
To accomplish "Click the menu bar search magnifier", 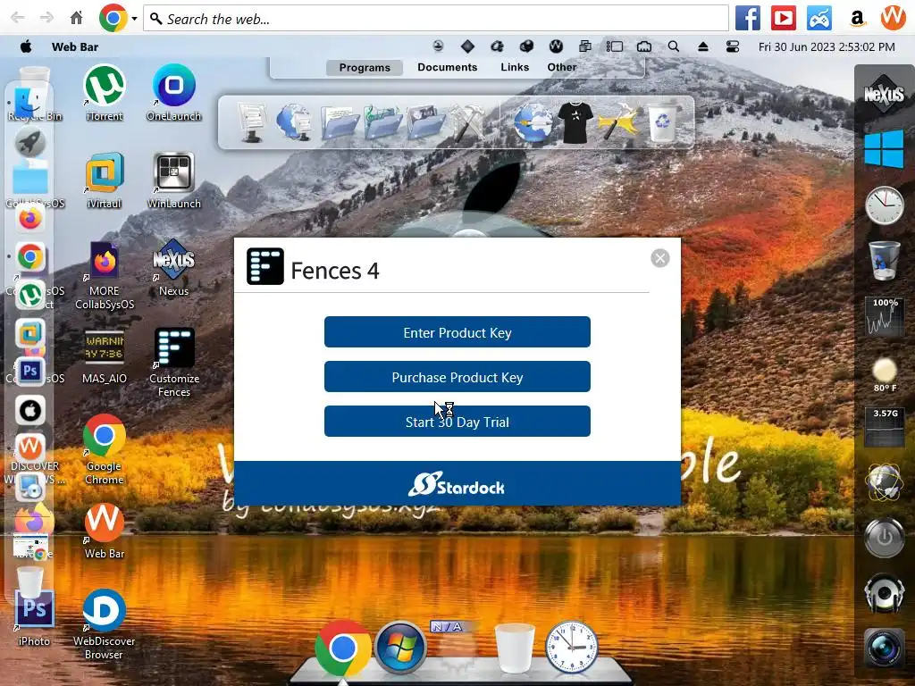I will pos(674,46).
